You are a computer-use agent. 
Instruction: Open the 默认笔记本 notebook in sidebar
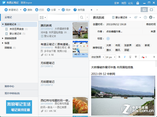tap(15, 34)
